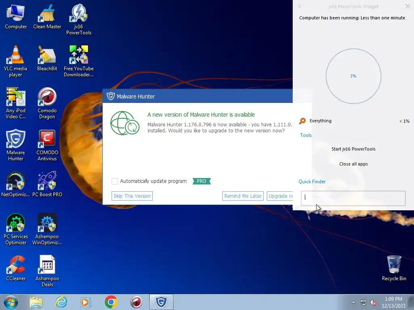This screenshot has height=310, width=414.
Task: Switch to Malware Hunter taskbar button
Action: point(161,302)
